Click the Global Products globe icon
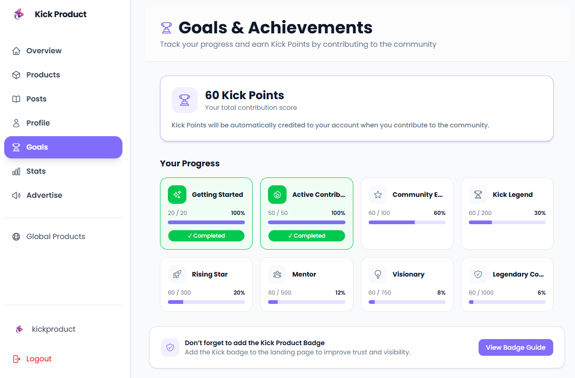 tap(15, 236)
